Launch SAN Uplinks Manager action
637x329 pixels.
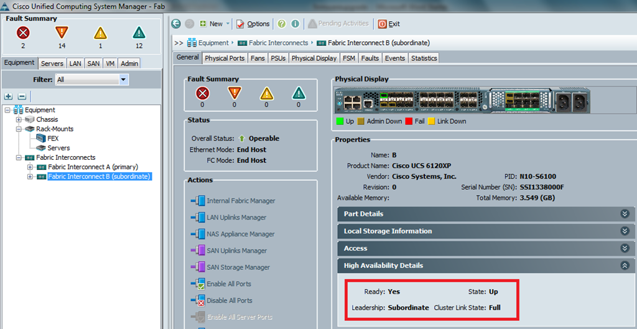229,251
